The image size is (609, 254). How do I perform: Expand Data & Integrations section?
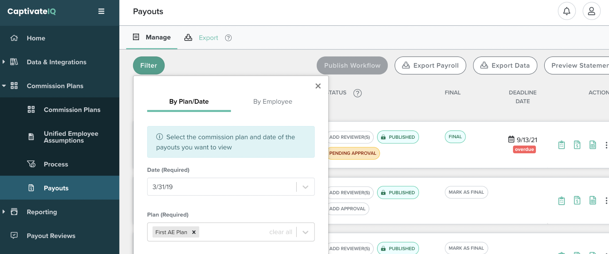[x=4, y=62]
